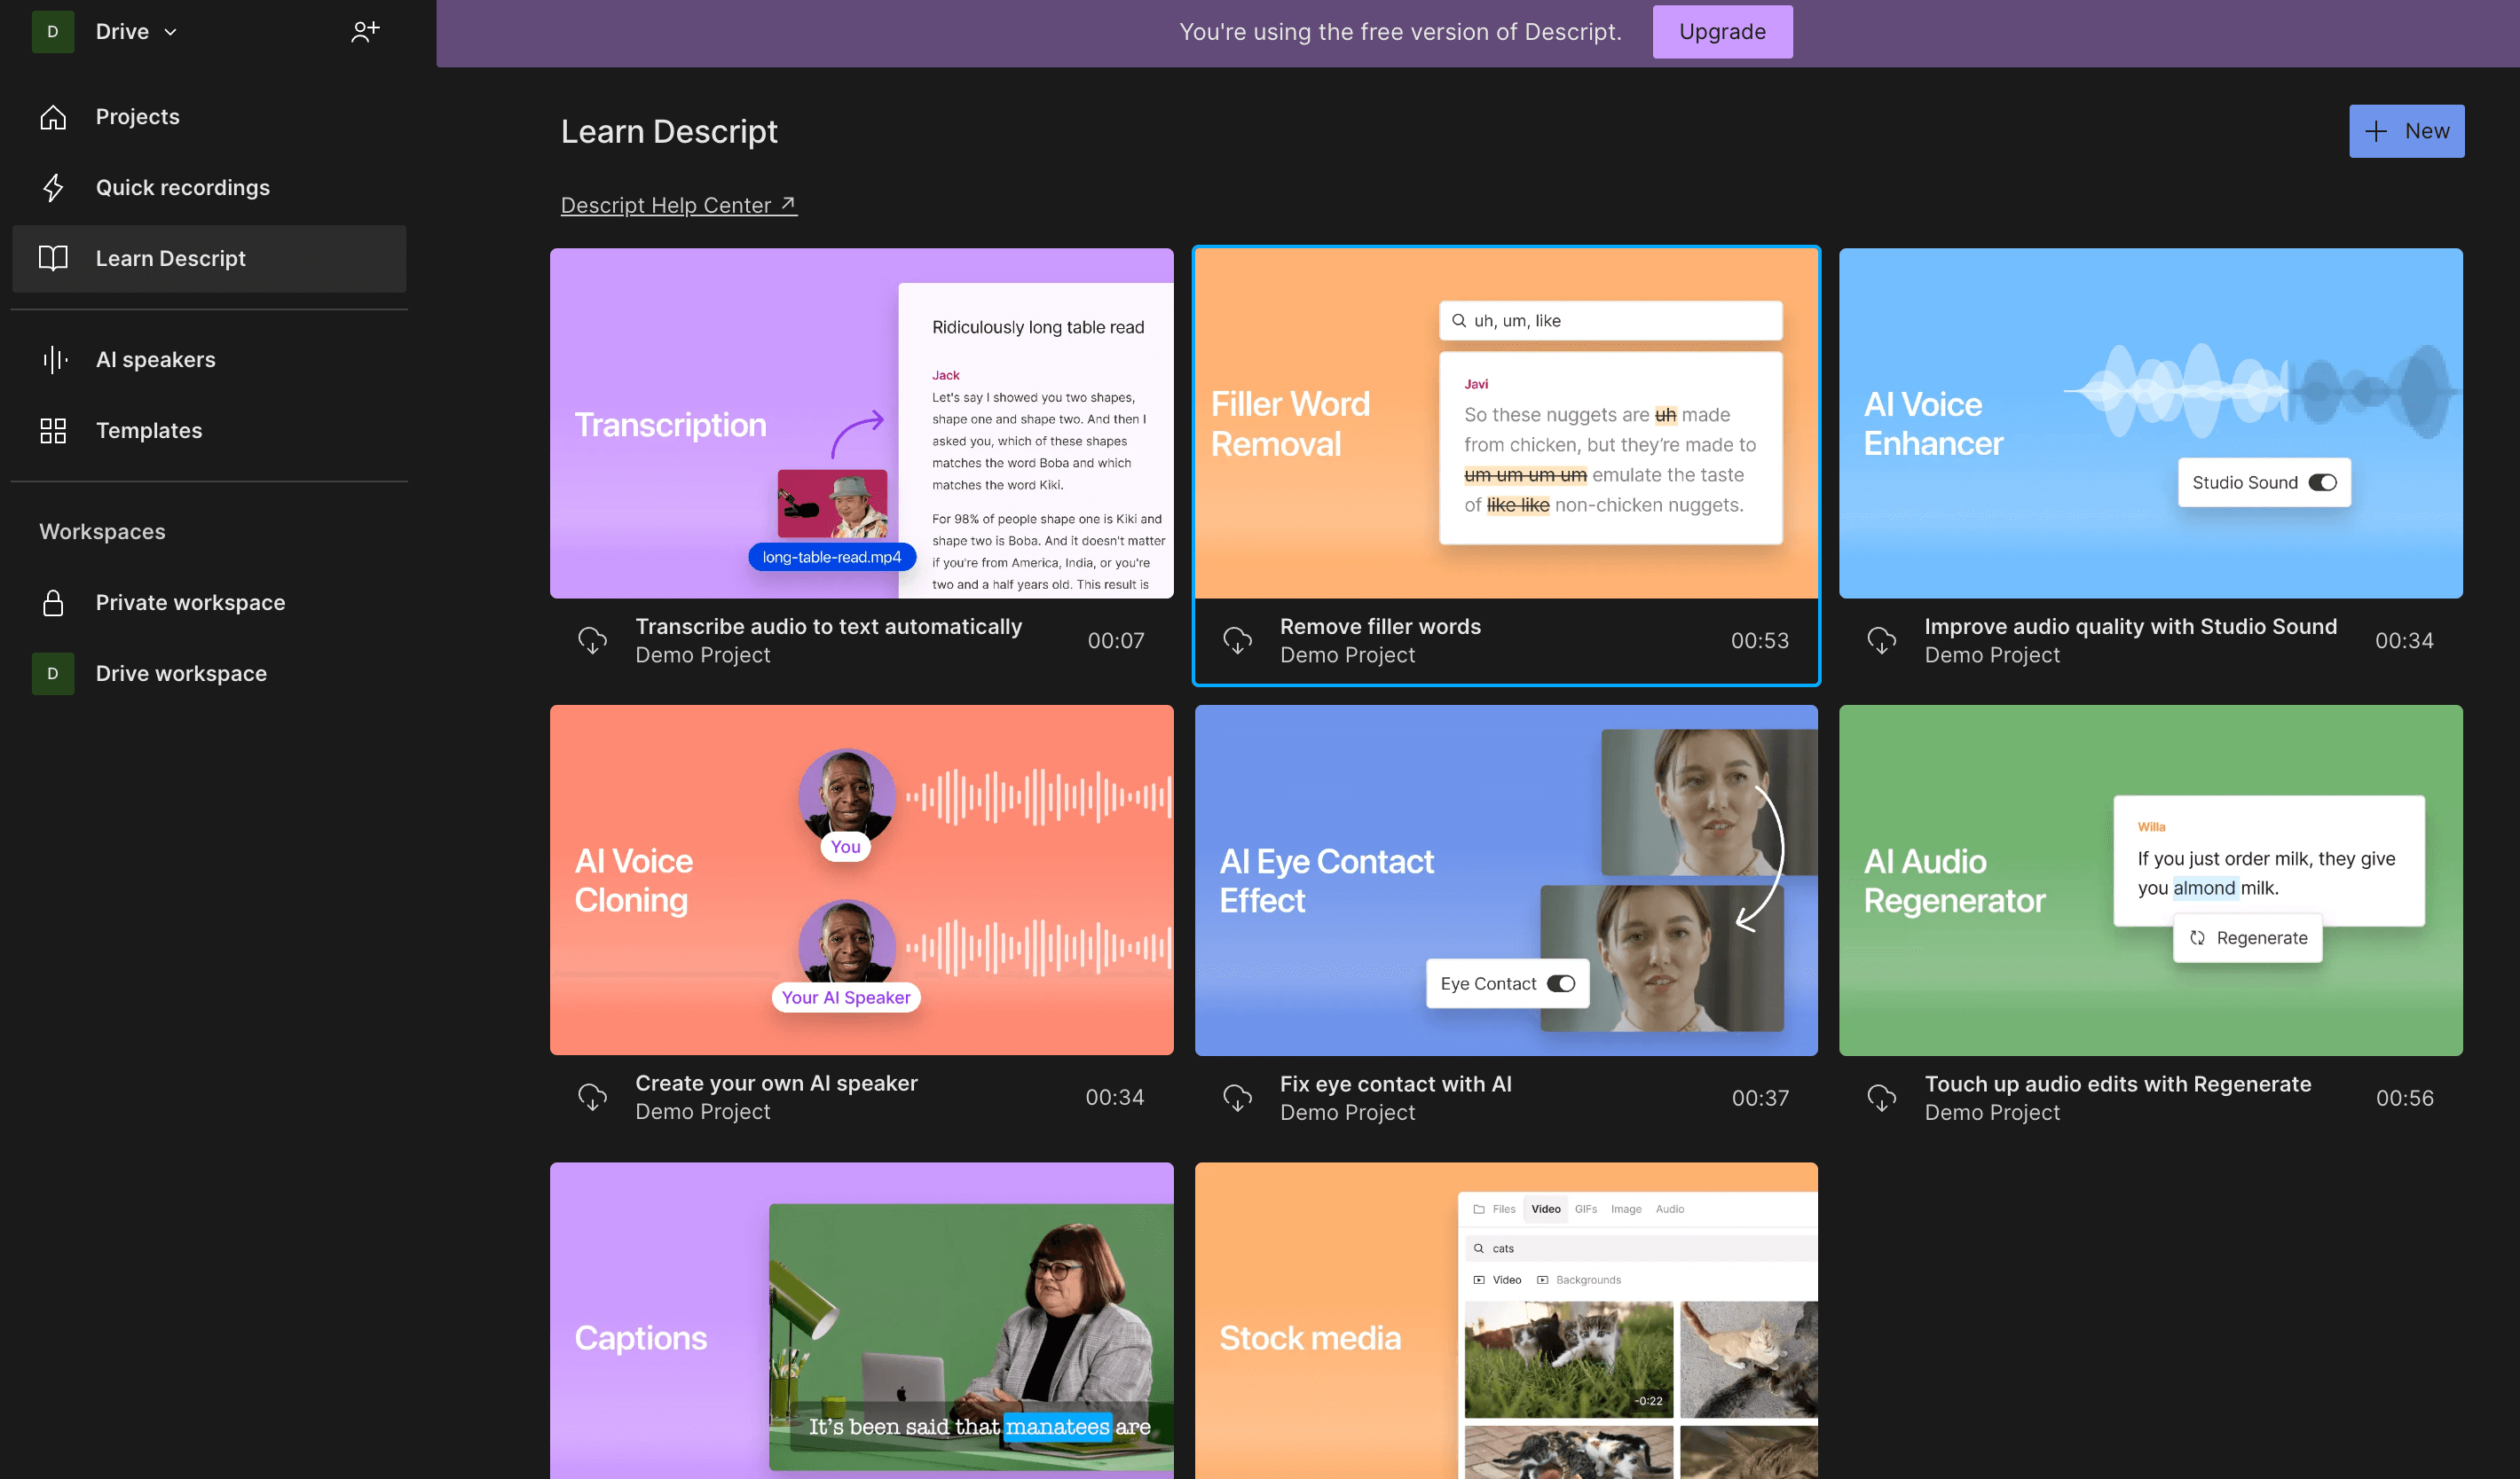Open the Stock media demo thumbnail
This screenshot has width=2520, height=1479.
click(x=1506, y=1320)
